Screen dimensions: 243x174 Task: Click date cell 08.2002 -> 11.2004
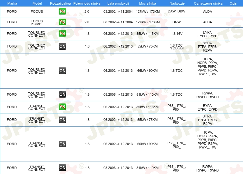[x=118, y=22]
